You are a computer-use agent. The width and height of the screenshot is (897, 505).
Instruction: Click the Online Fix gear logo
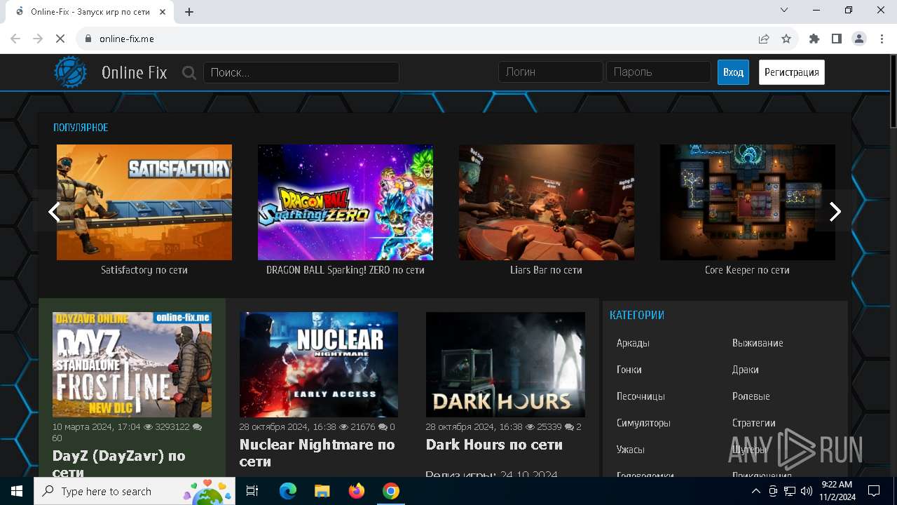tap(71, 72)
